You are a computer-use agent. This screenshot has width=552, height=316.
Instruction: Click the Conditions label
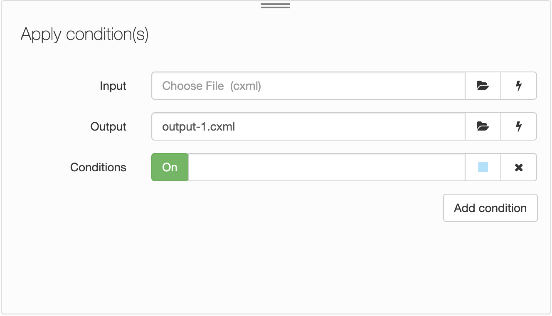pyautogui.click(x=98, y=168)
